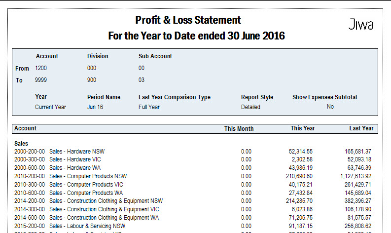This screenshot has width=391, height=233.
Task: Select the 'Profit & Loss Statement' title
Action: pos(188,20)
